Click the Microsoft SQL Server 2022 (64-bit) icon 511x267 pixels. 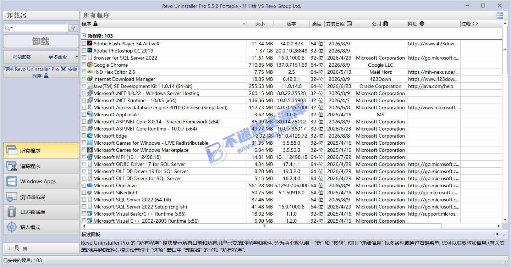90,200
